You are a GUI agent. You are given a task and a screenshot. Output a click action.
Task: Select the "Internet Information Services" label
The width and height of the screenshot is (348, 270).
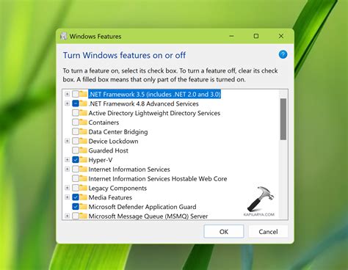pyautogui.click(x=129, y=169)
